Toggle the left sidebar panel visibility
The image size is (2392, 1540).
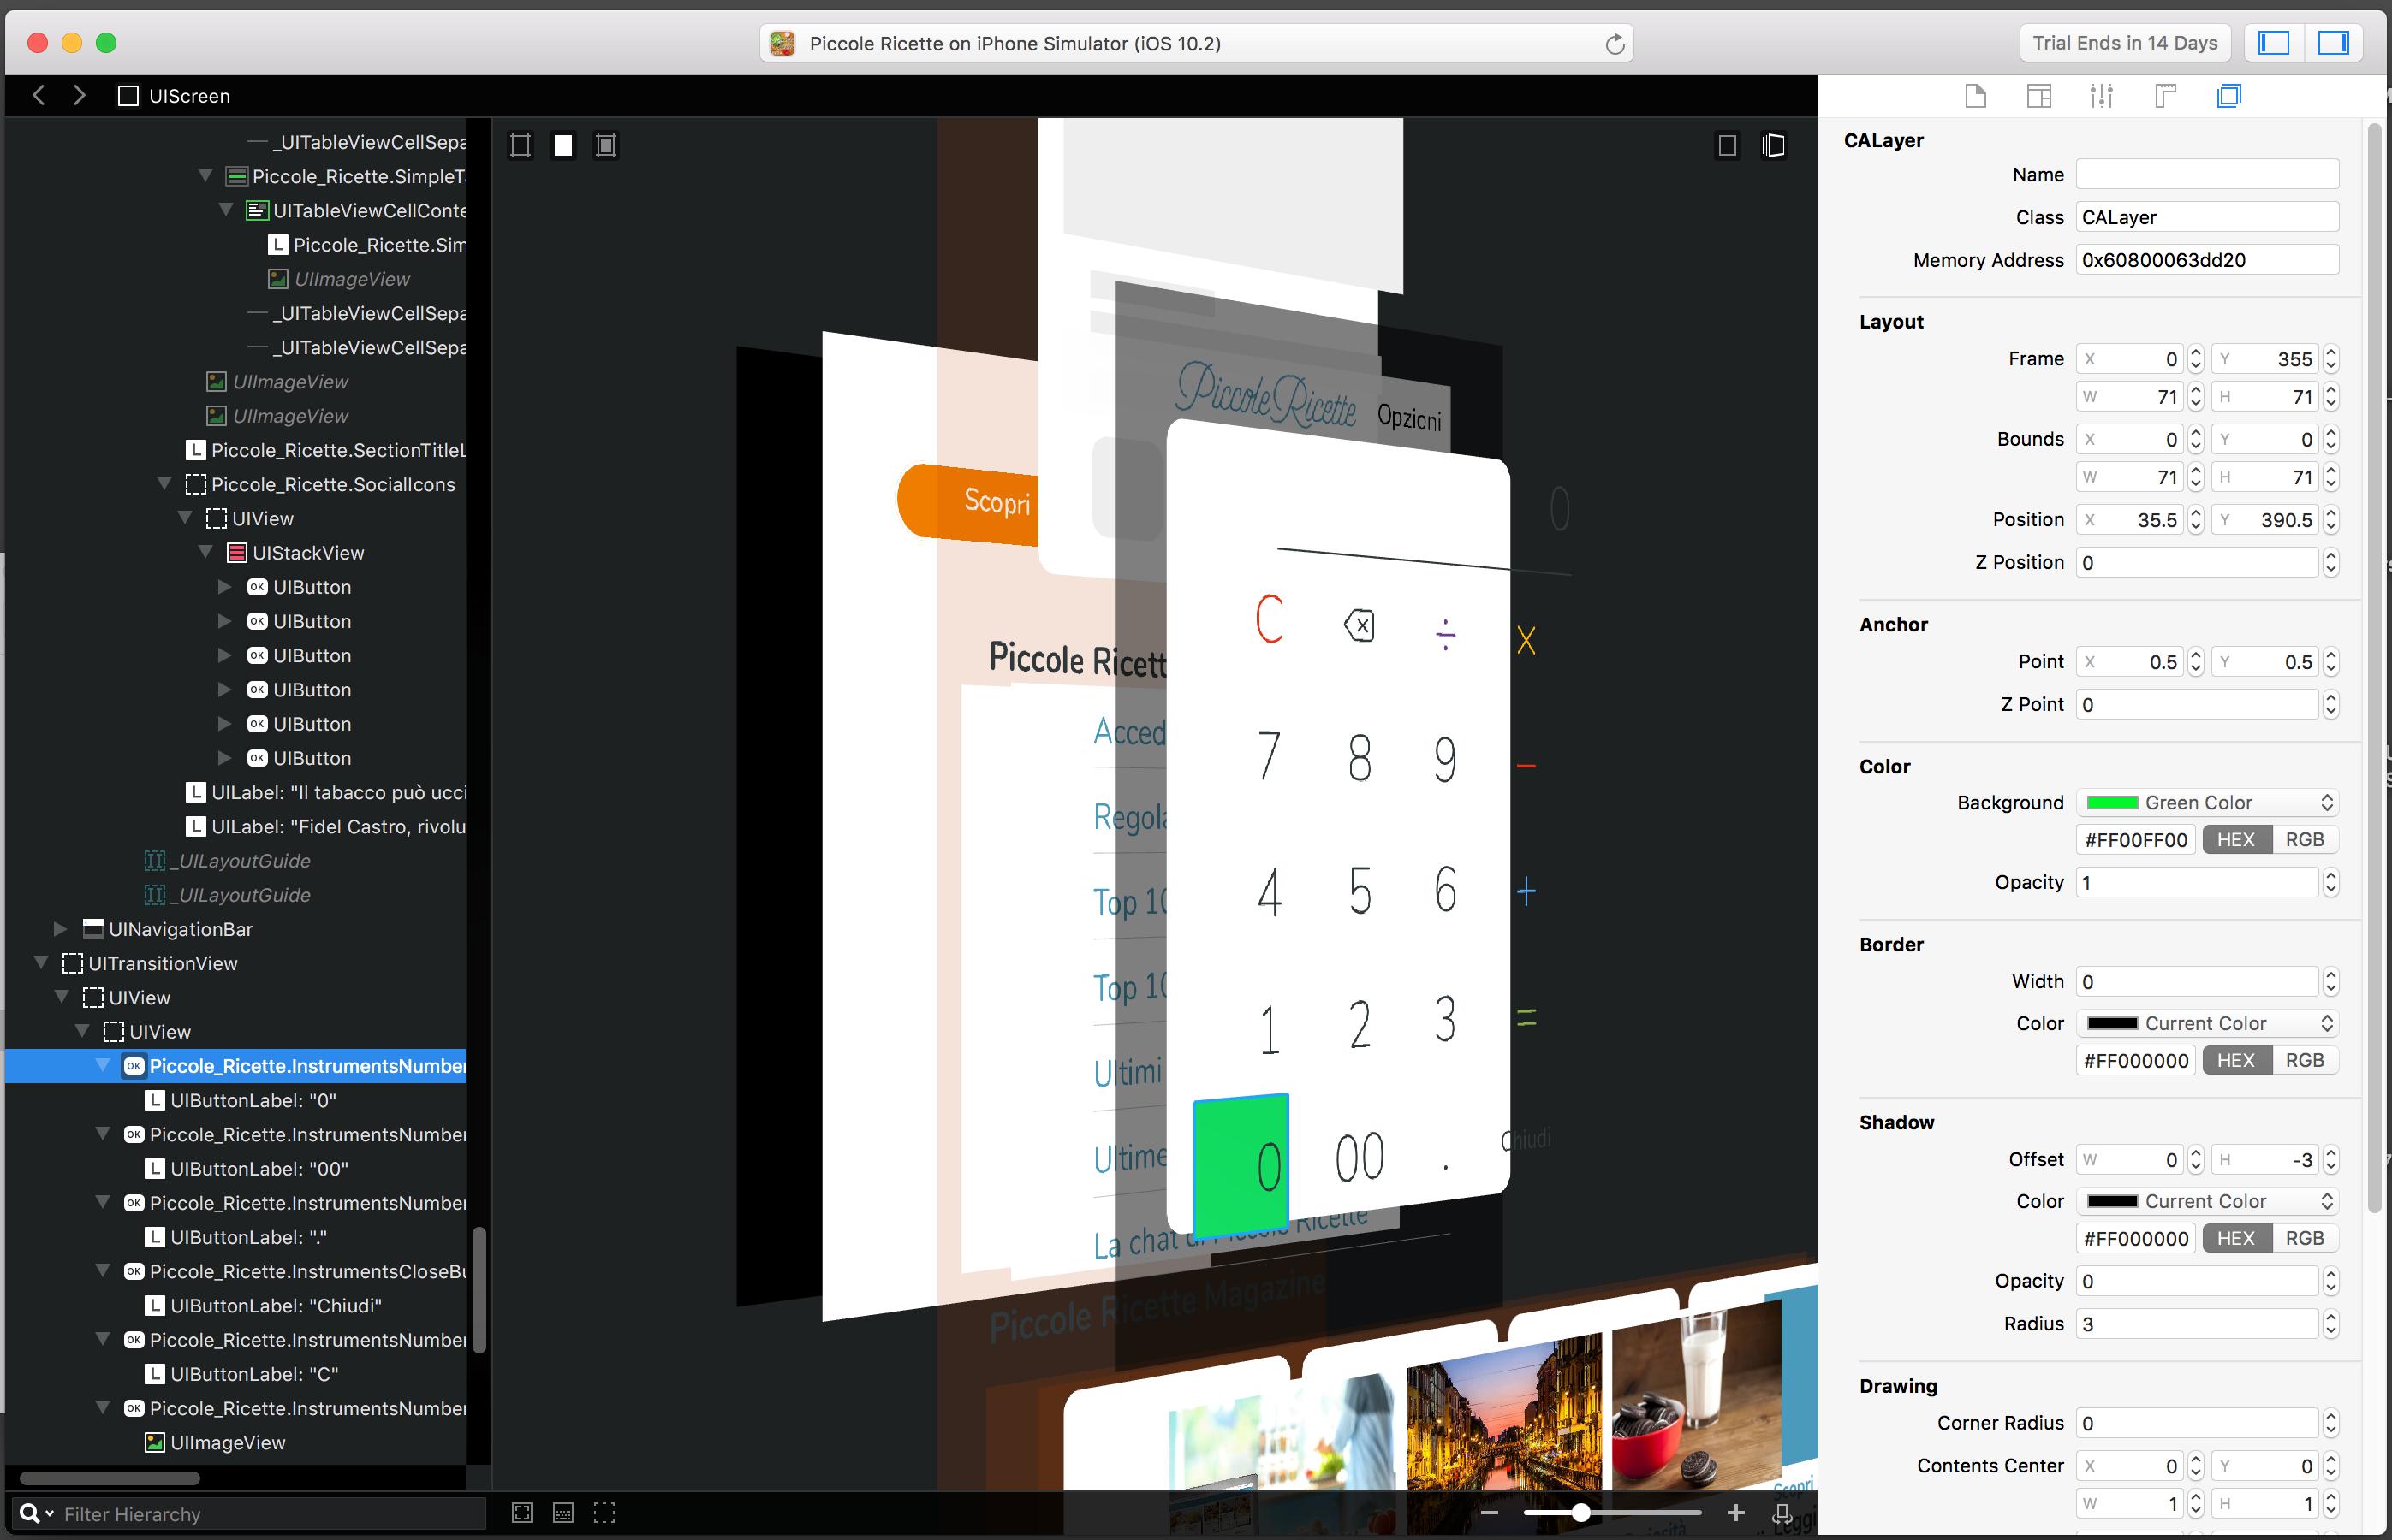[2273, 43]
